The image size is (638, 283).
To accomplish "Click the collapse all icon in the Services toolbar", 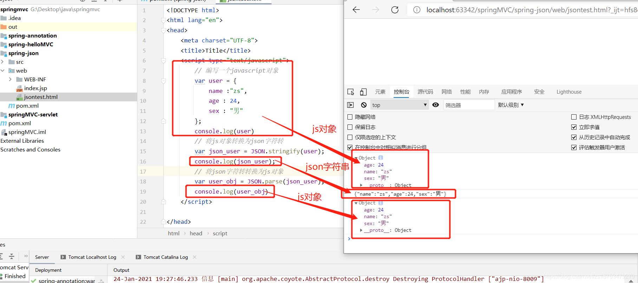I will click(12, 256).
